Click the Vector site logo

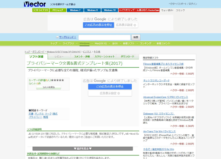coord(35,4)
